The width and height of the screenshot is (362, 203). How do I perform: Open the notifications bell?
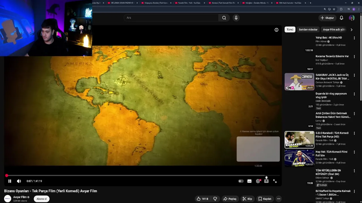coord(341,18)
